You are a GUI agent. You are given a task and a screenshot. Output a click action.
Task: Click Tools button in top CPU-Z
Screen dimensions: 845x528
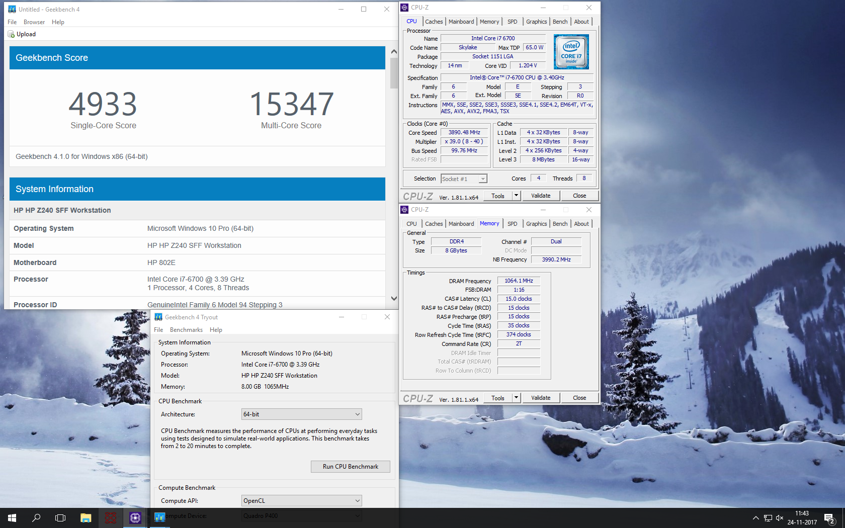tap(498, 196)
